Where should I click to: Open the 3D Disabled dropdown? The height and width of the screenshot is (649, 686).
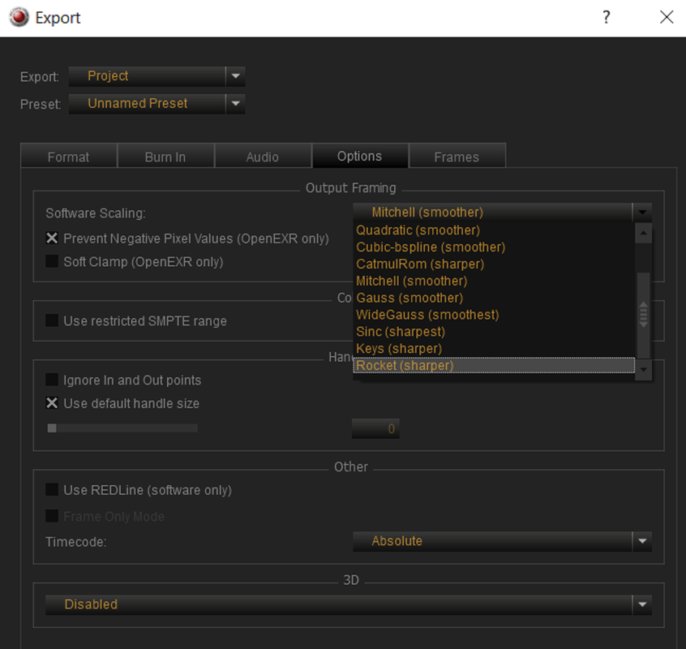349,605
